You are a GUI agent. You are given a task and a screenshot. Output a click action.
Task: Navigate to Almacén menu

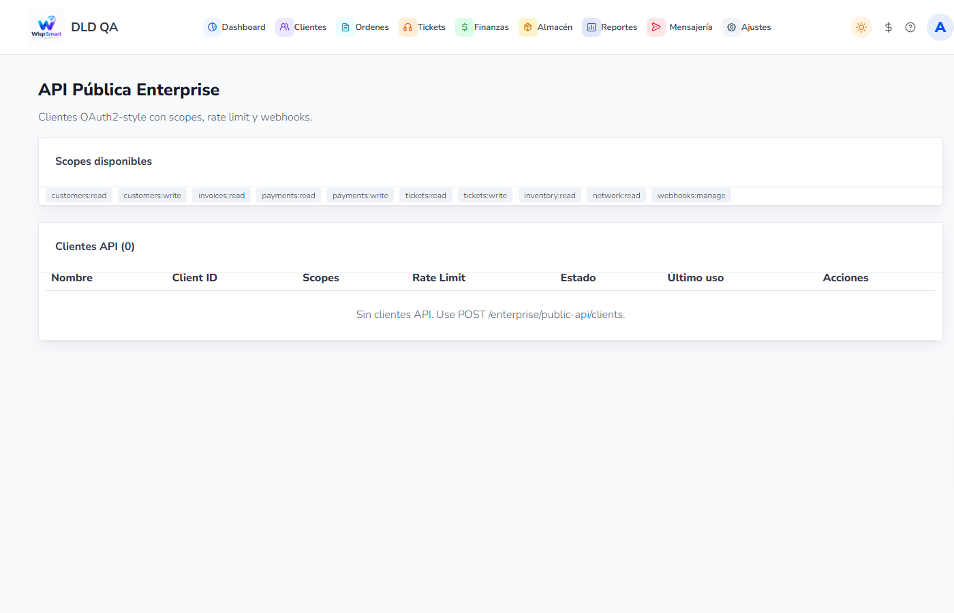click(x=547, y=27)
